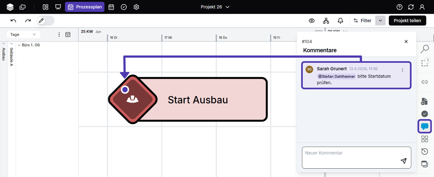
Task: Click the link chain icon
Action: 425,82
